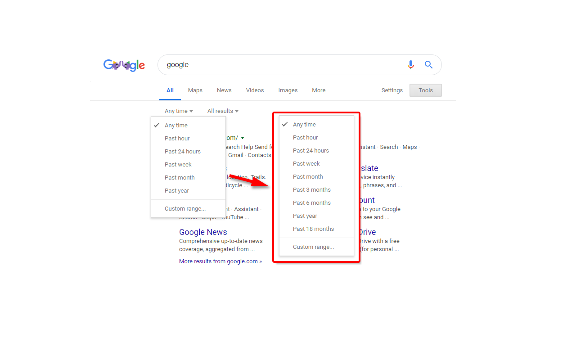Open the Any time filter dropdown

click(x=178, y=111)
